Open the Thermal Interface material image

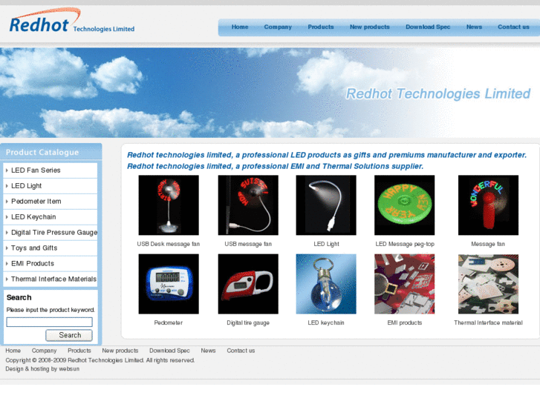tap(488, 284)
